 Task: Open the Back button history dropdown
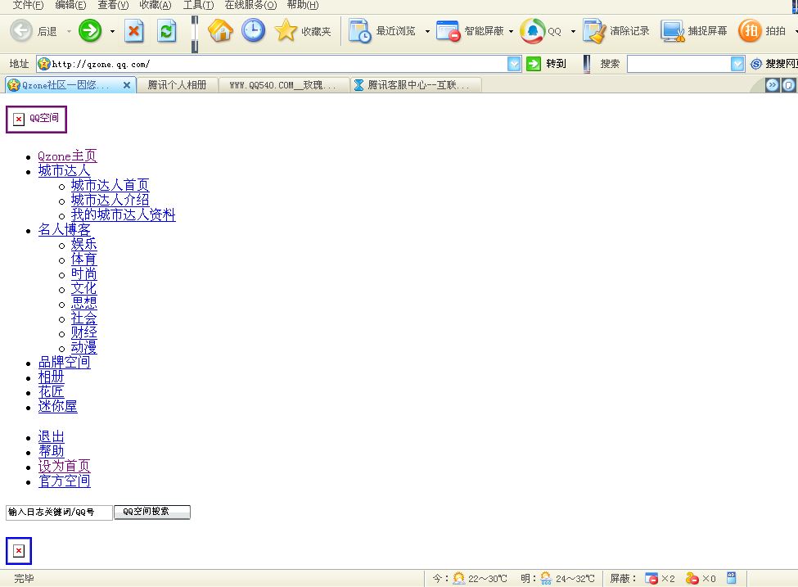(x=69, y=32)
